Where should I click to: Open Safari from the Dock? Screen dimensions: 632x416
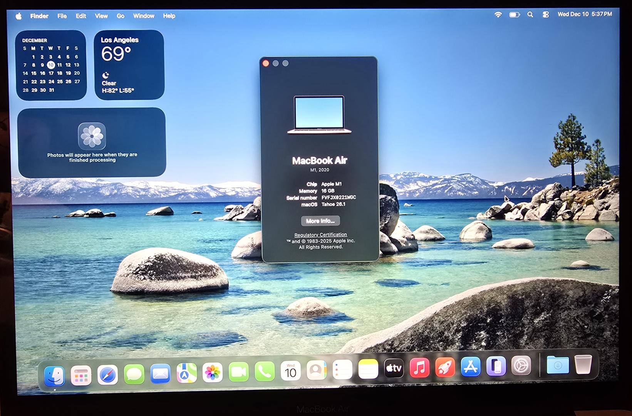[x=107, y=374]
